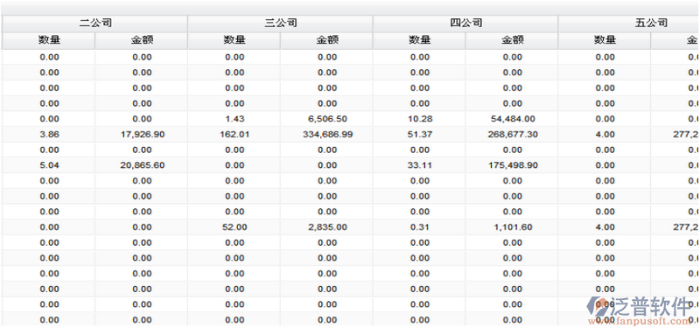
Task: Click the 金额 header under 三公司
Action: pyautogui.click(x=326, y=40)
